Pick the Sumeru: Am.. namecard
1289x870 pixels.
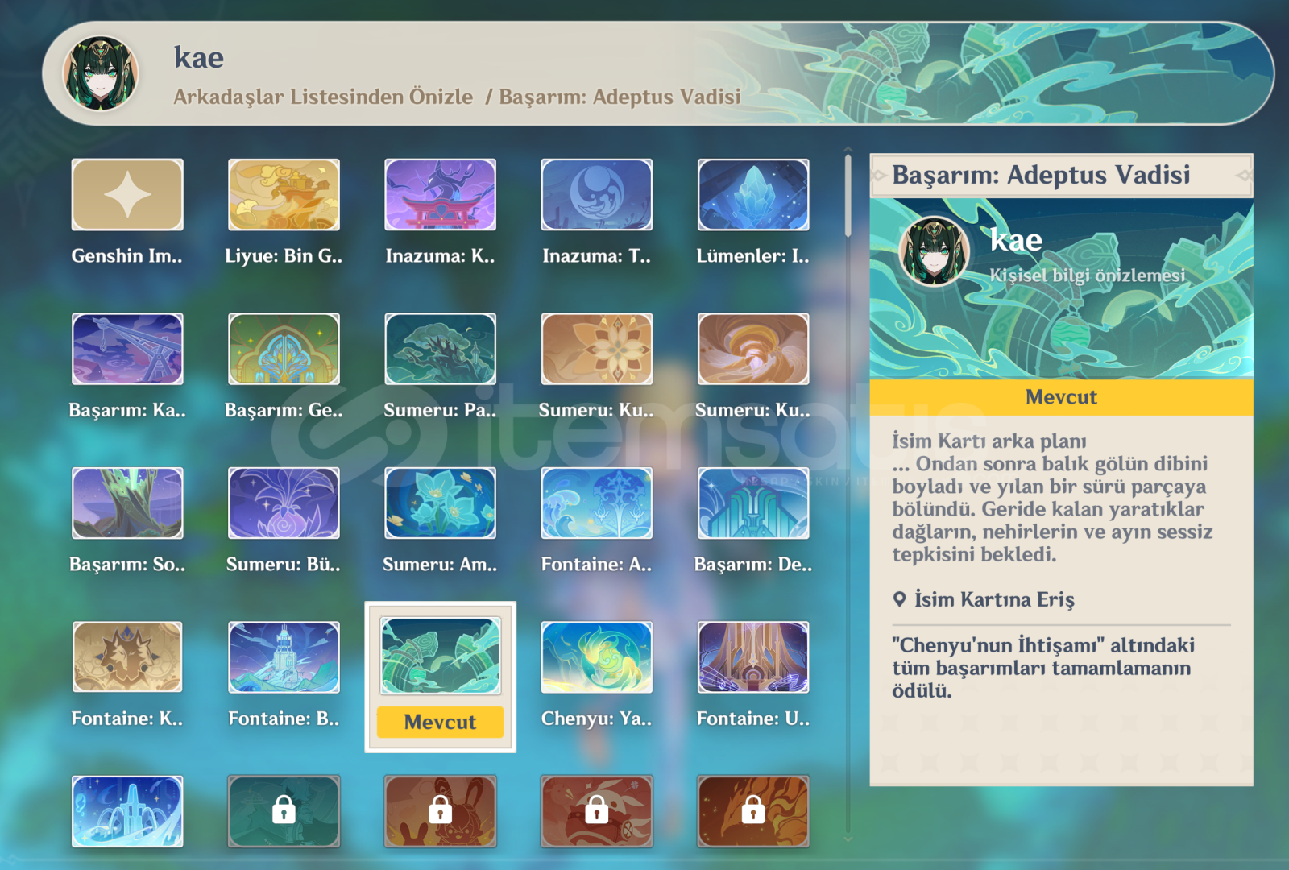[440, 503]
